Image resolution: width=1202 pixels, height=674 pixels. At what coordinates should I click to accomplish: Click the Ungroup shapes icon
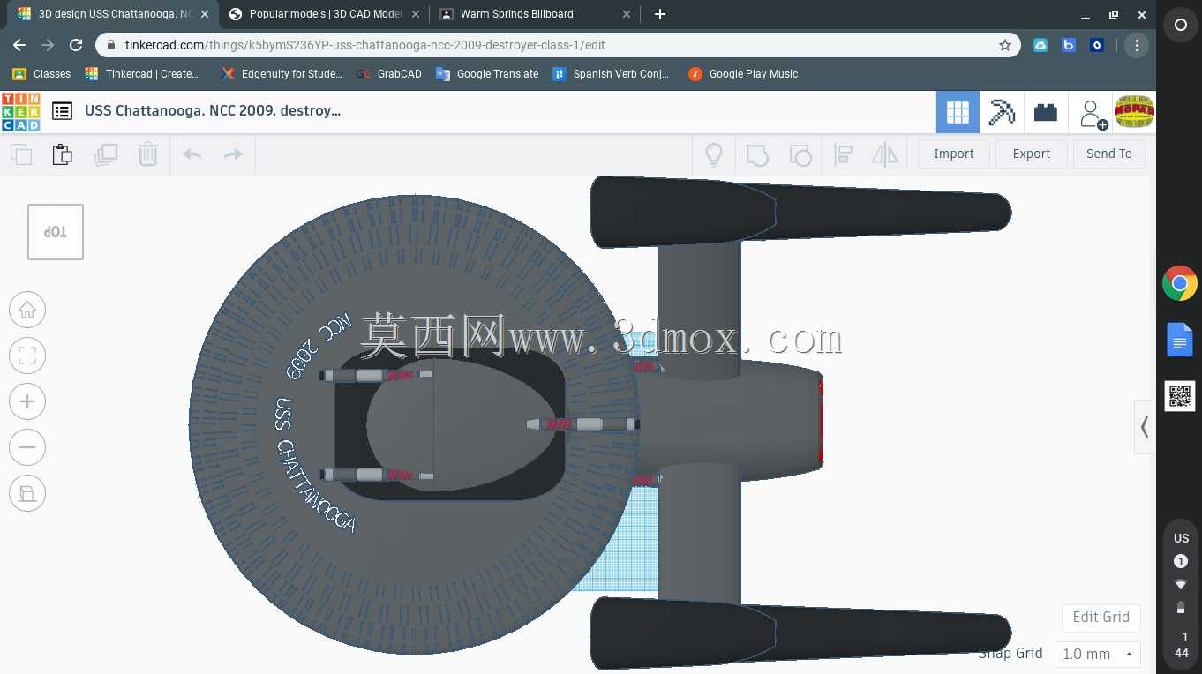(800, 155)
